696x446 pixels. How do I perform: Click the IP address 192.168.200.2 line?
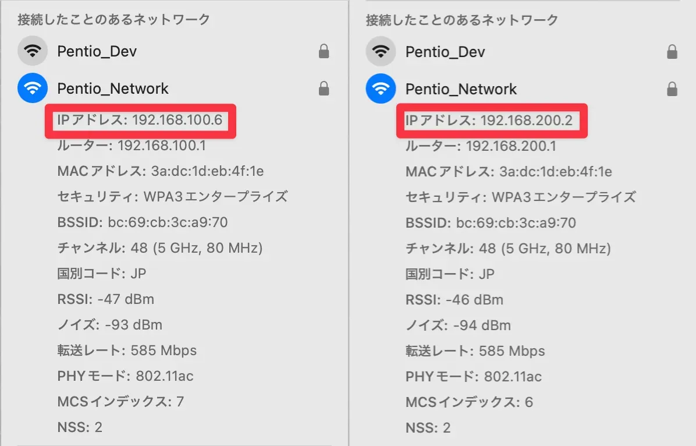489,121
